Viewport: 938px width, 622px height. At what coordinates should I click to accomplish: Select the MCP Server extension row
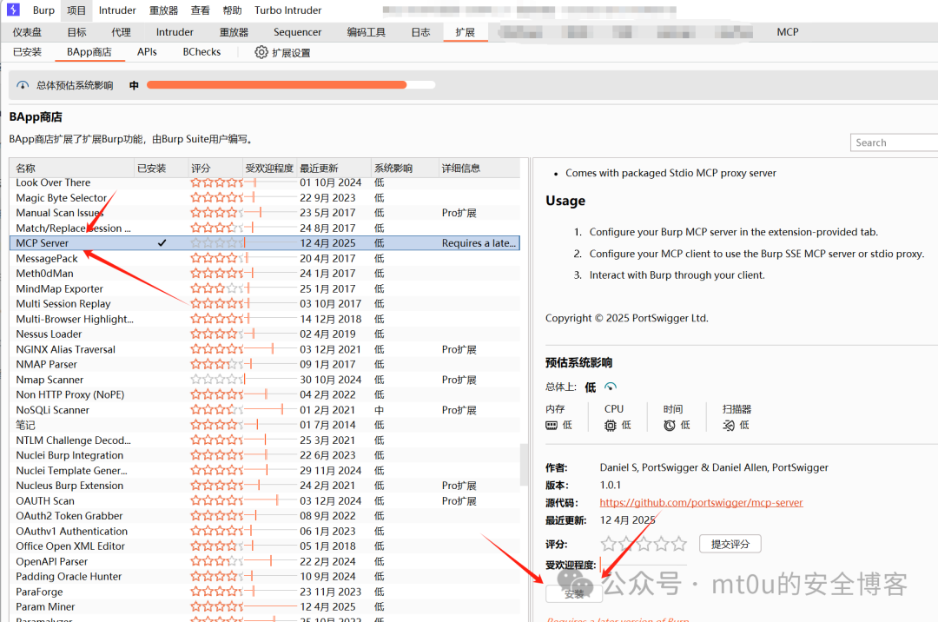[x=264, y=243]
